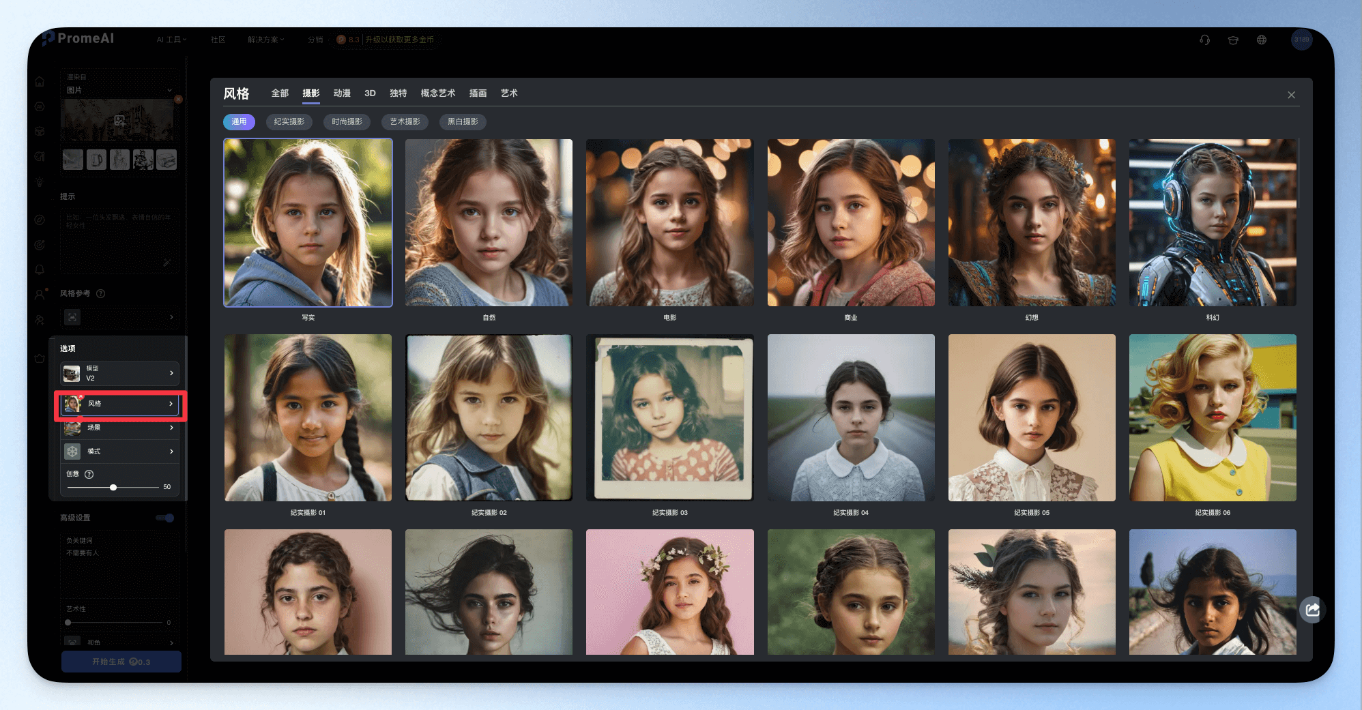Screen dimensions: 1362x710
Task: Expand the 模型 V2 option
Action: 119,373
